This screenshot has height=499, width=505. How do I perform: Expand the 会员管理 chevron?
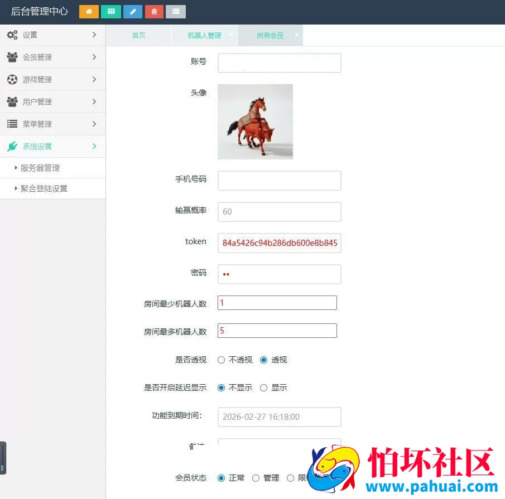[x=94, y=57]
